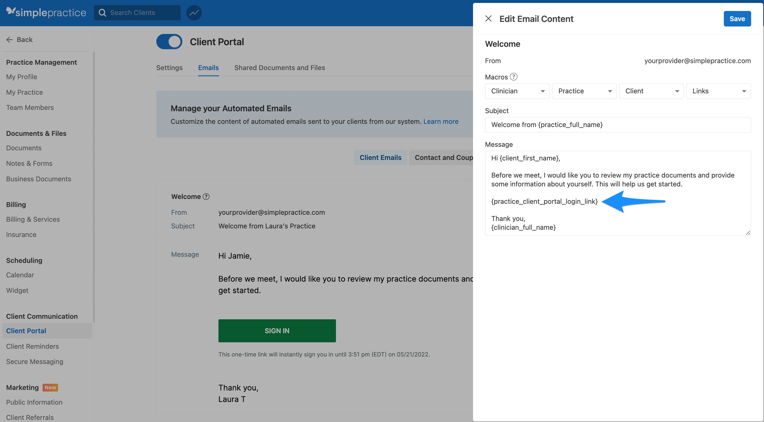
Task: Open the Clinician macros dropdown
Action: [517, 91]
